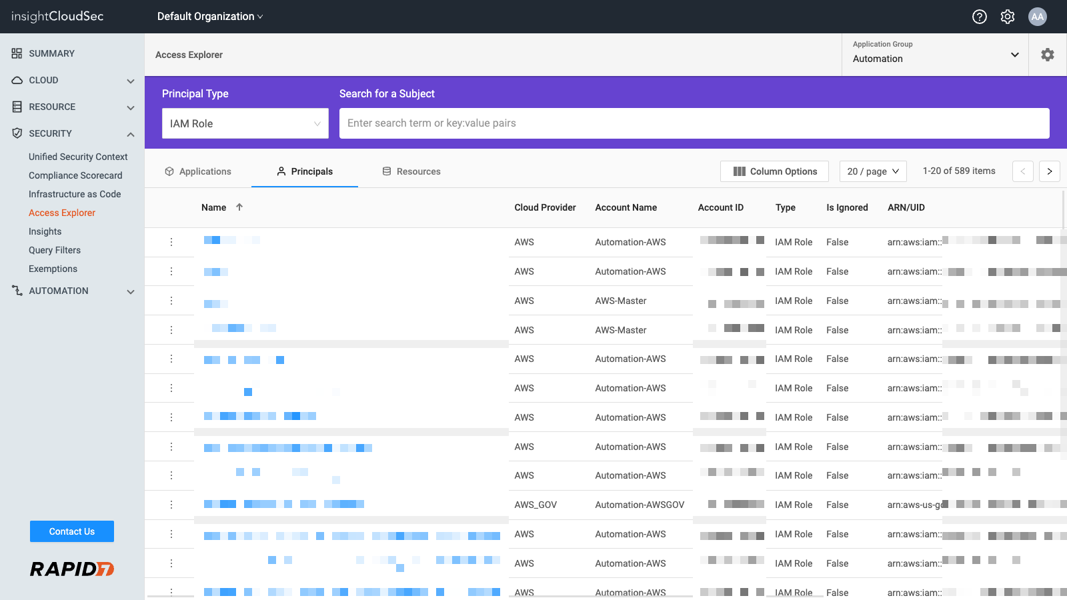Screen dimensions: 1067x600
Task: Click the Is Ignored column header
Action: click(x=847, y=207)
